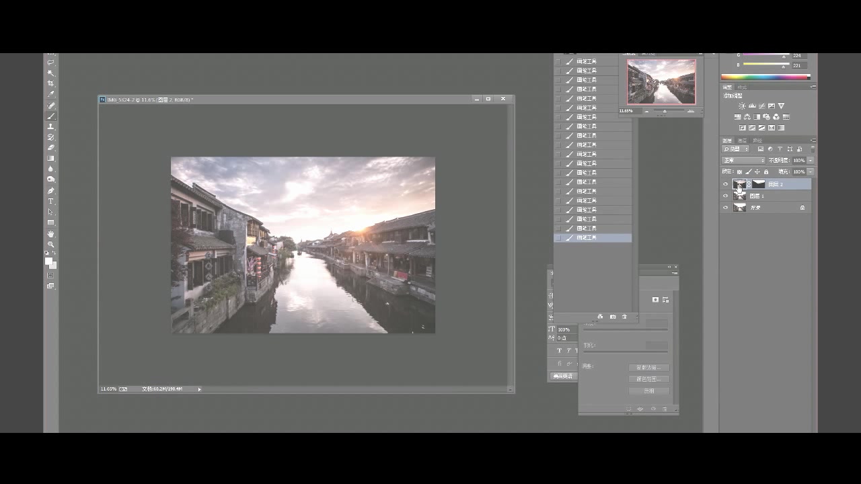Select the Pen tool
Viewport: 861px width, 484px height.
pos(50,191)
